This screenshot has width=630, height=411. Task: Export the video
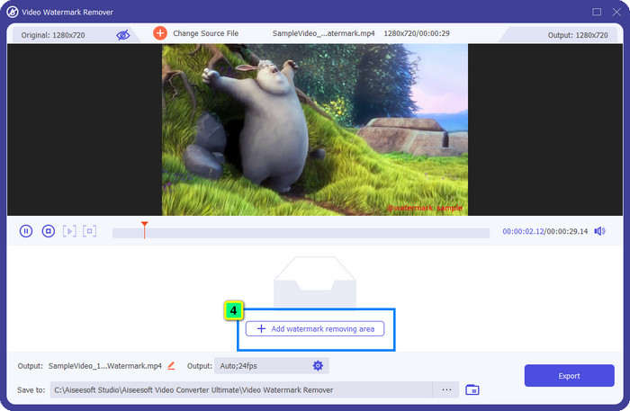(568, 376)
